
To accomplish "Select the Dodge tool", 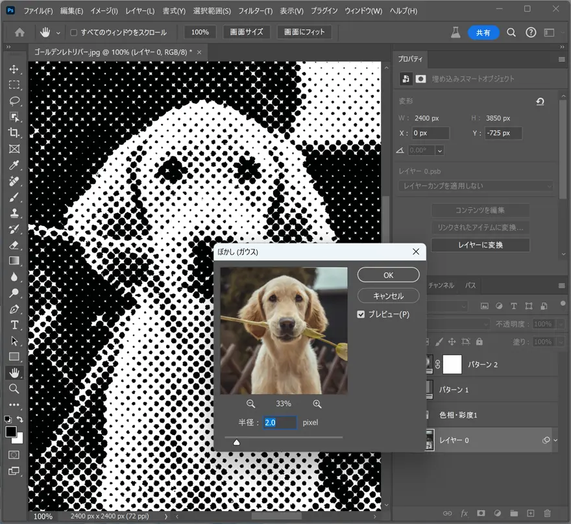I will pos(14,293).
